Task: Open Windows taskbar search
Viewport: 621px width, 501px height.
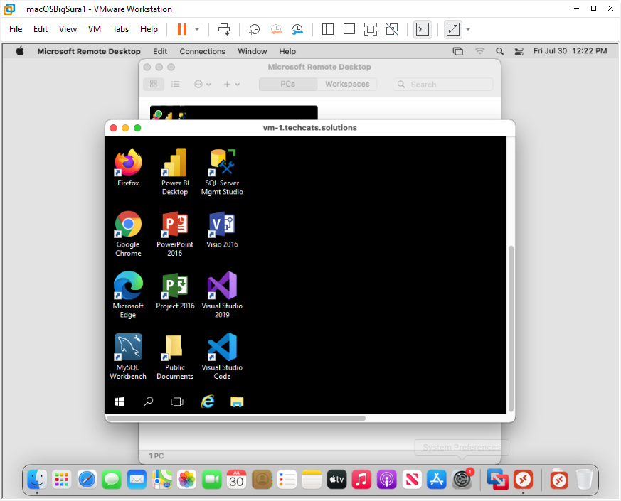Action: pyautogui.click(x=148, y=402)
